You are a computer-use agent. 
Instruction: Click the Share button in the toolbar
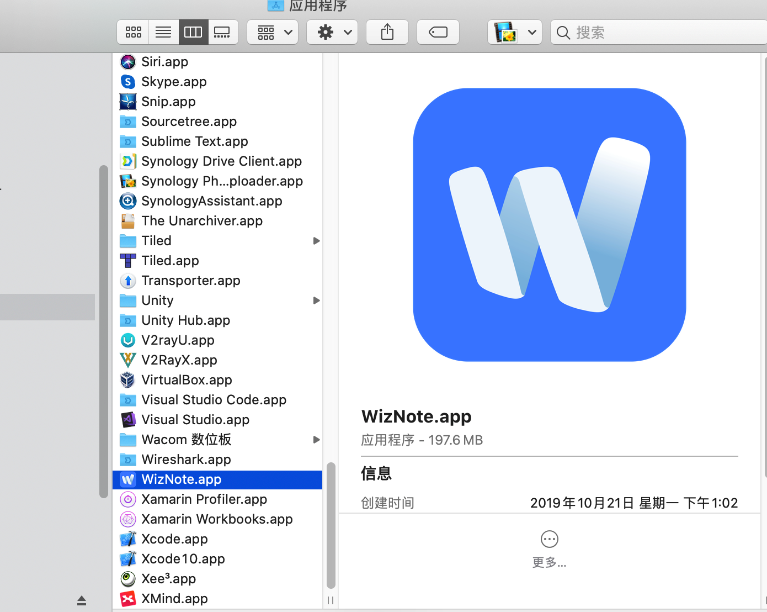(387, 32)
